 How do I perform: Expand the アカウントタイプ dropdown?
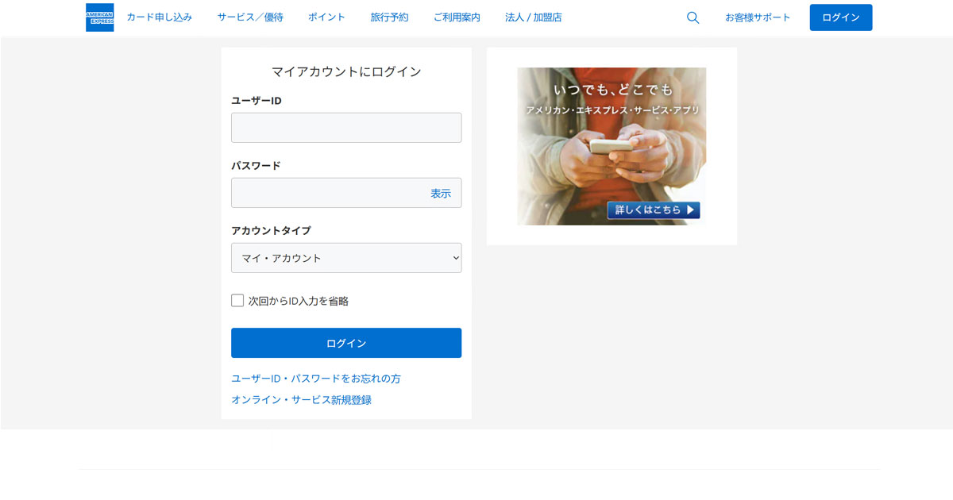click(x=345, y=258)
